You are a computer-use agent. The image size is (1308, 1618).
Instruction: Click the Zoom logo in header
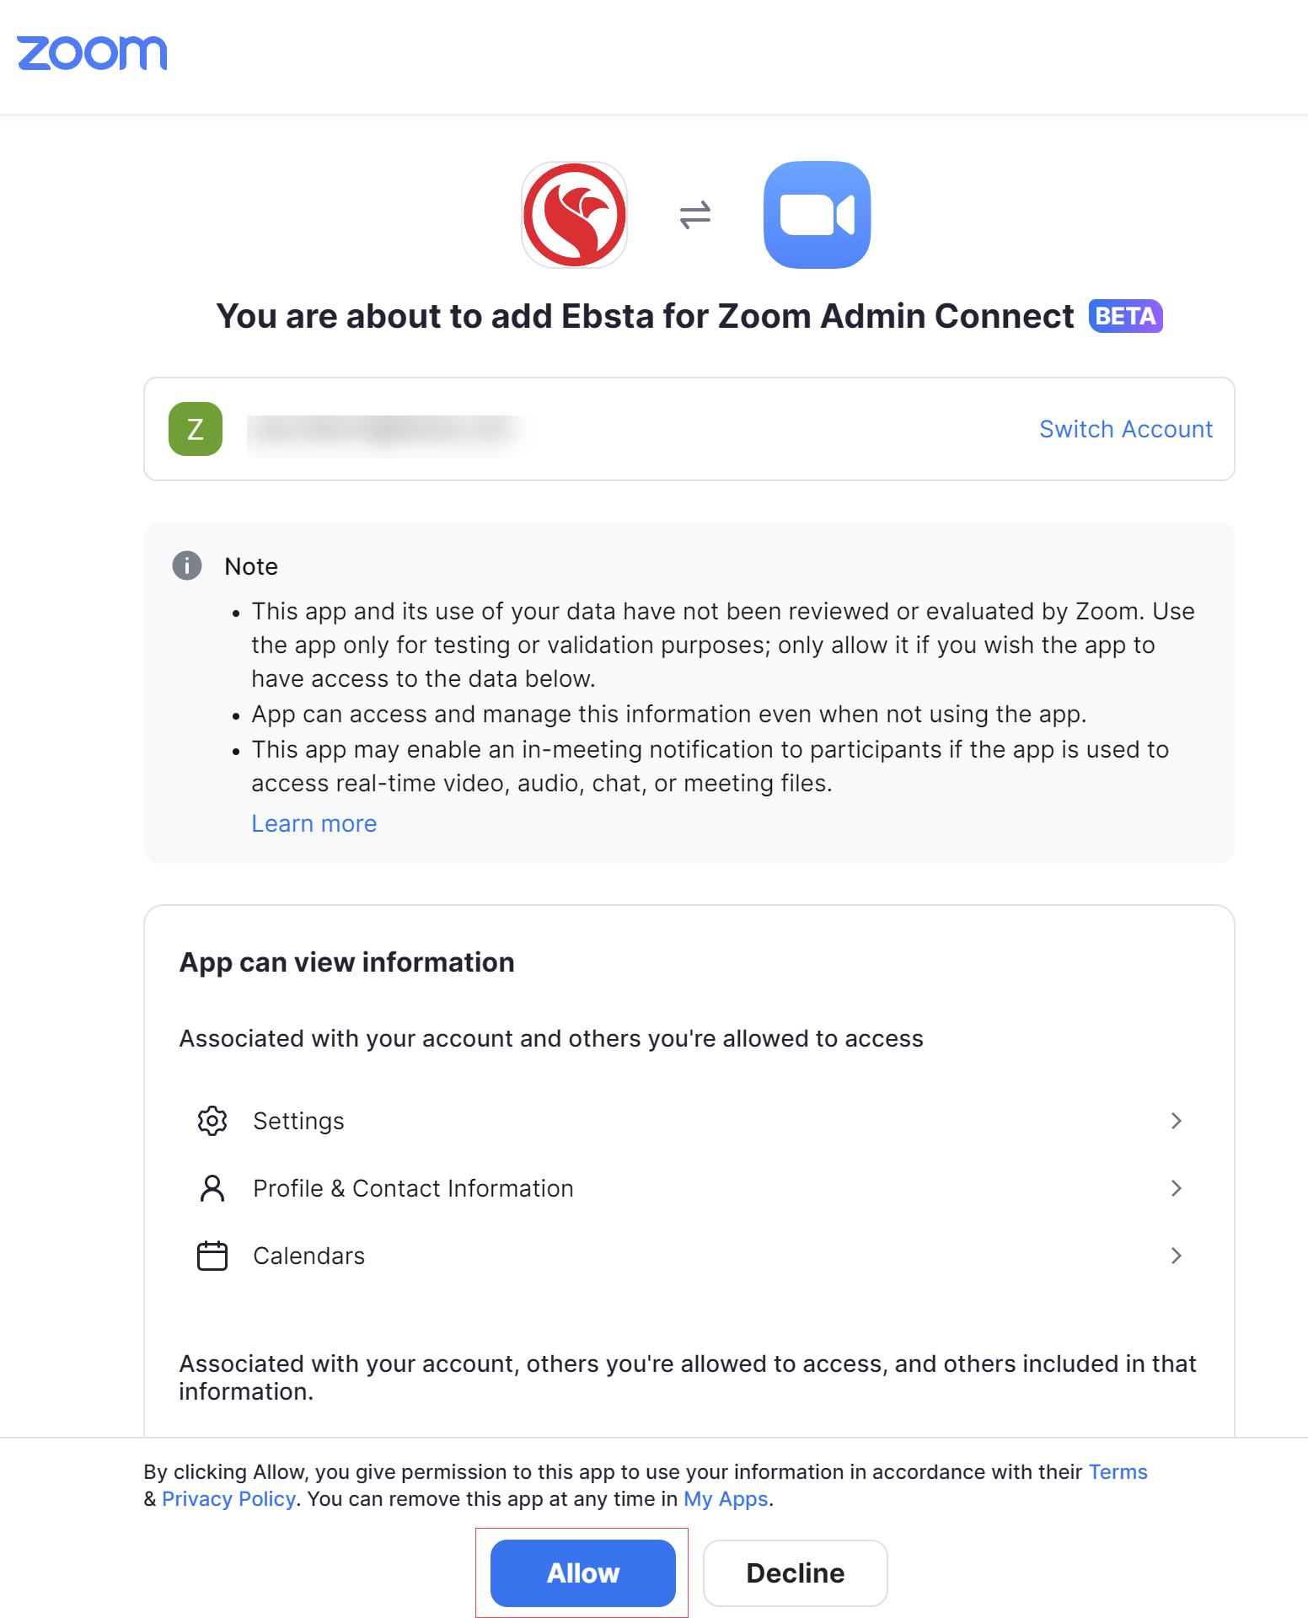click(92, 53)
